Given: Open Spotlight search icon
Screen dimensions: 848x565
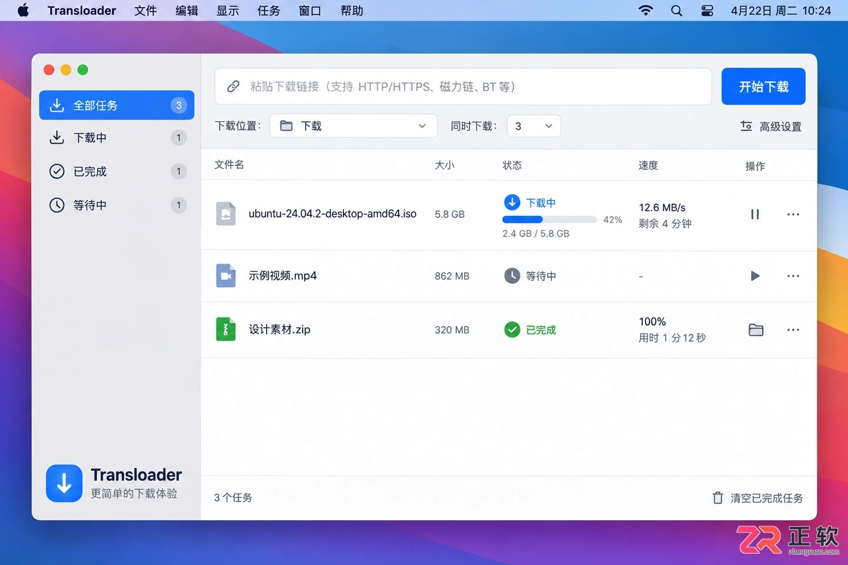Looking at the screenshot, I should pyautogui.click(x=677, y=11).
